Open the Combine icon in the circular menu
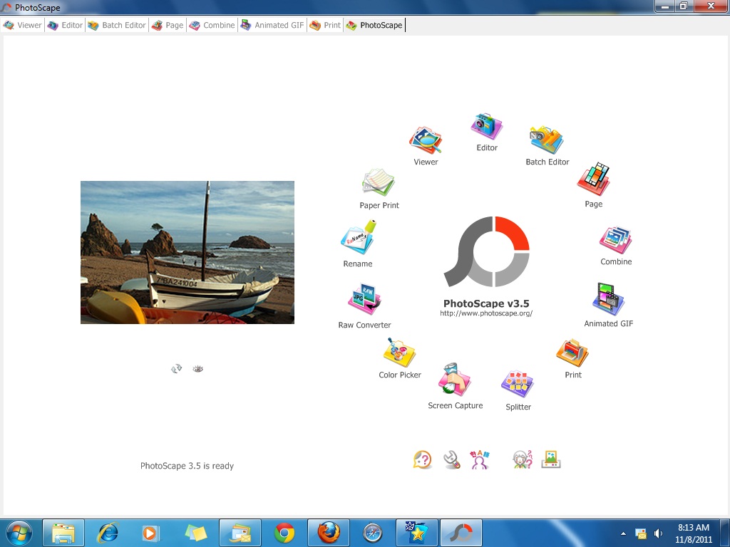This screenshot has height=547, width=730. [615, 239]
